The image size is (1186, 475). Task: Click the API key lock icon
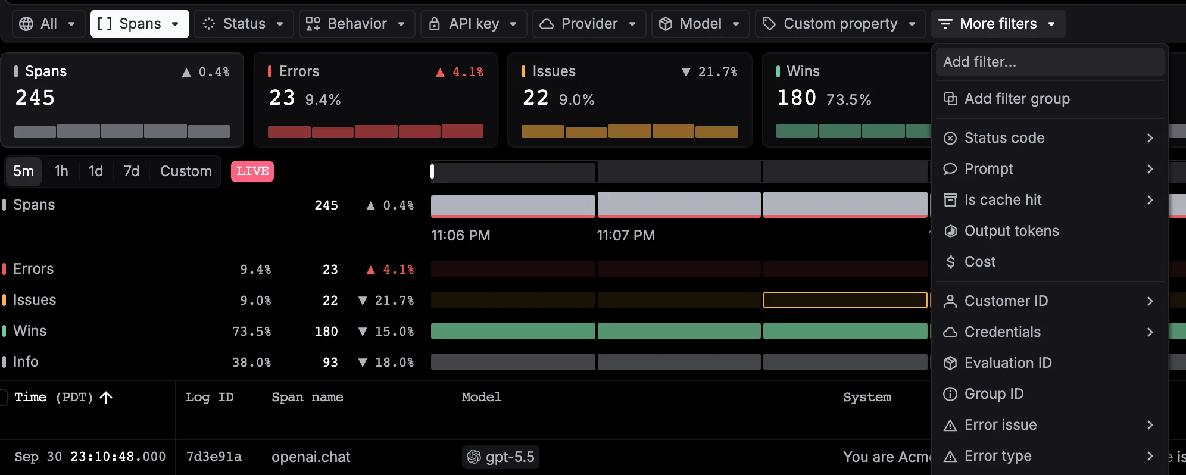[x=435, y=24]
